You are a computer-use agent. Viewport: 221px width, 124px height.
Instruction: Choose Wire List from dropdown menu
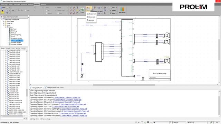coord(92,20)
